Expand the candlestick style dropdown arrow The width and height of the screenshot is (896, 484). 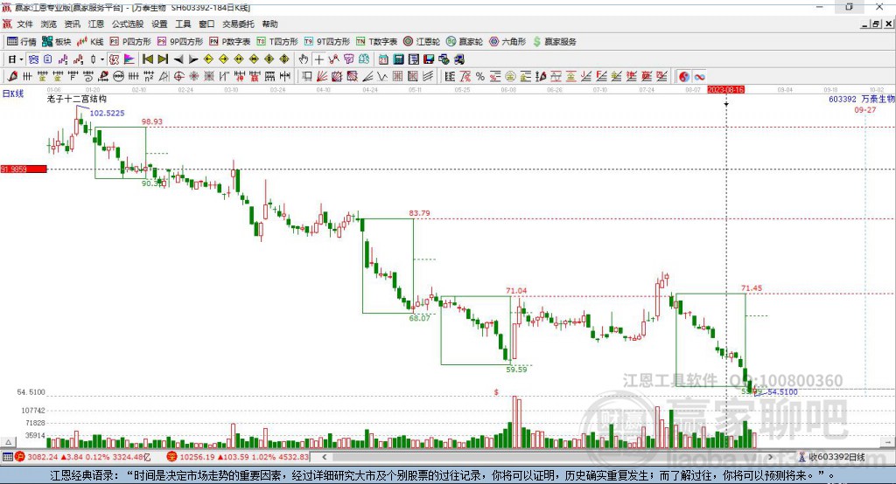coord(102,59)
